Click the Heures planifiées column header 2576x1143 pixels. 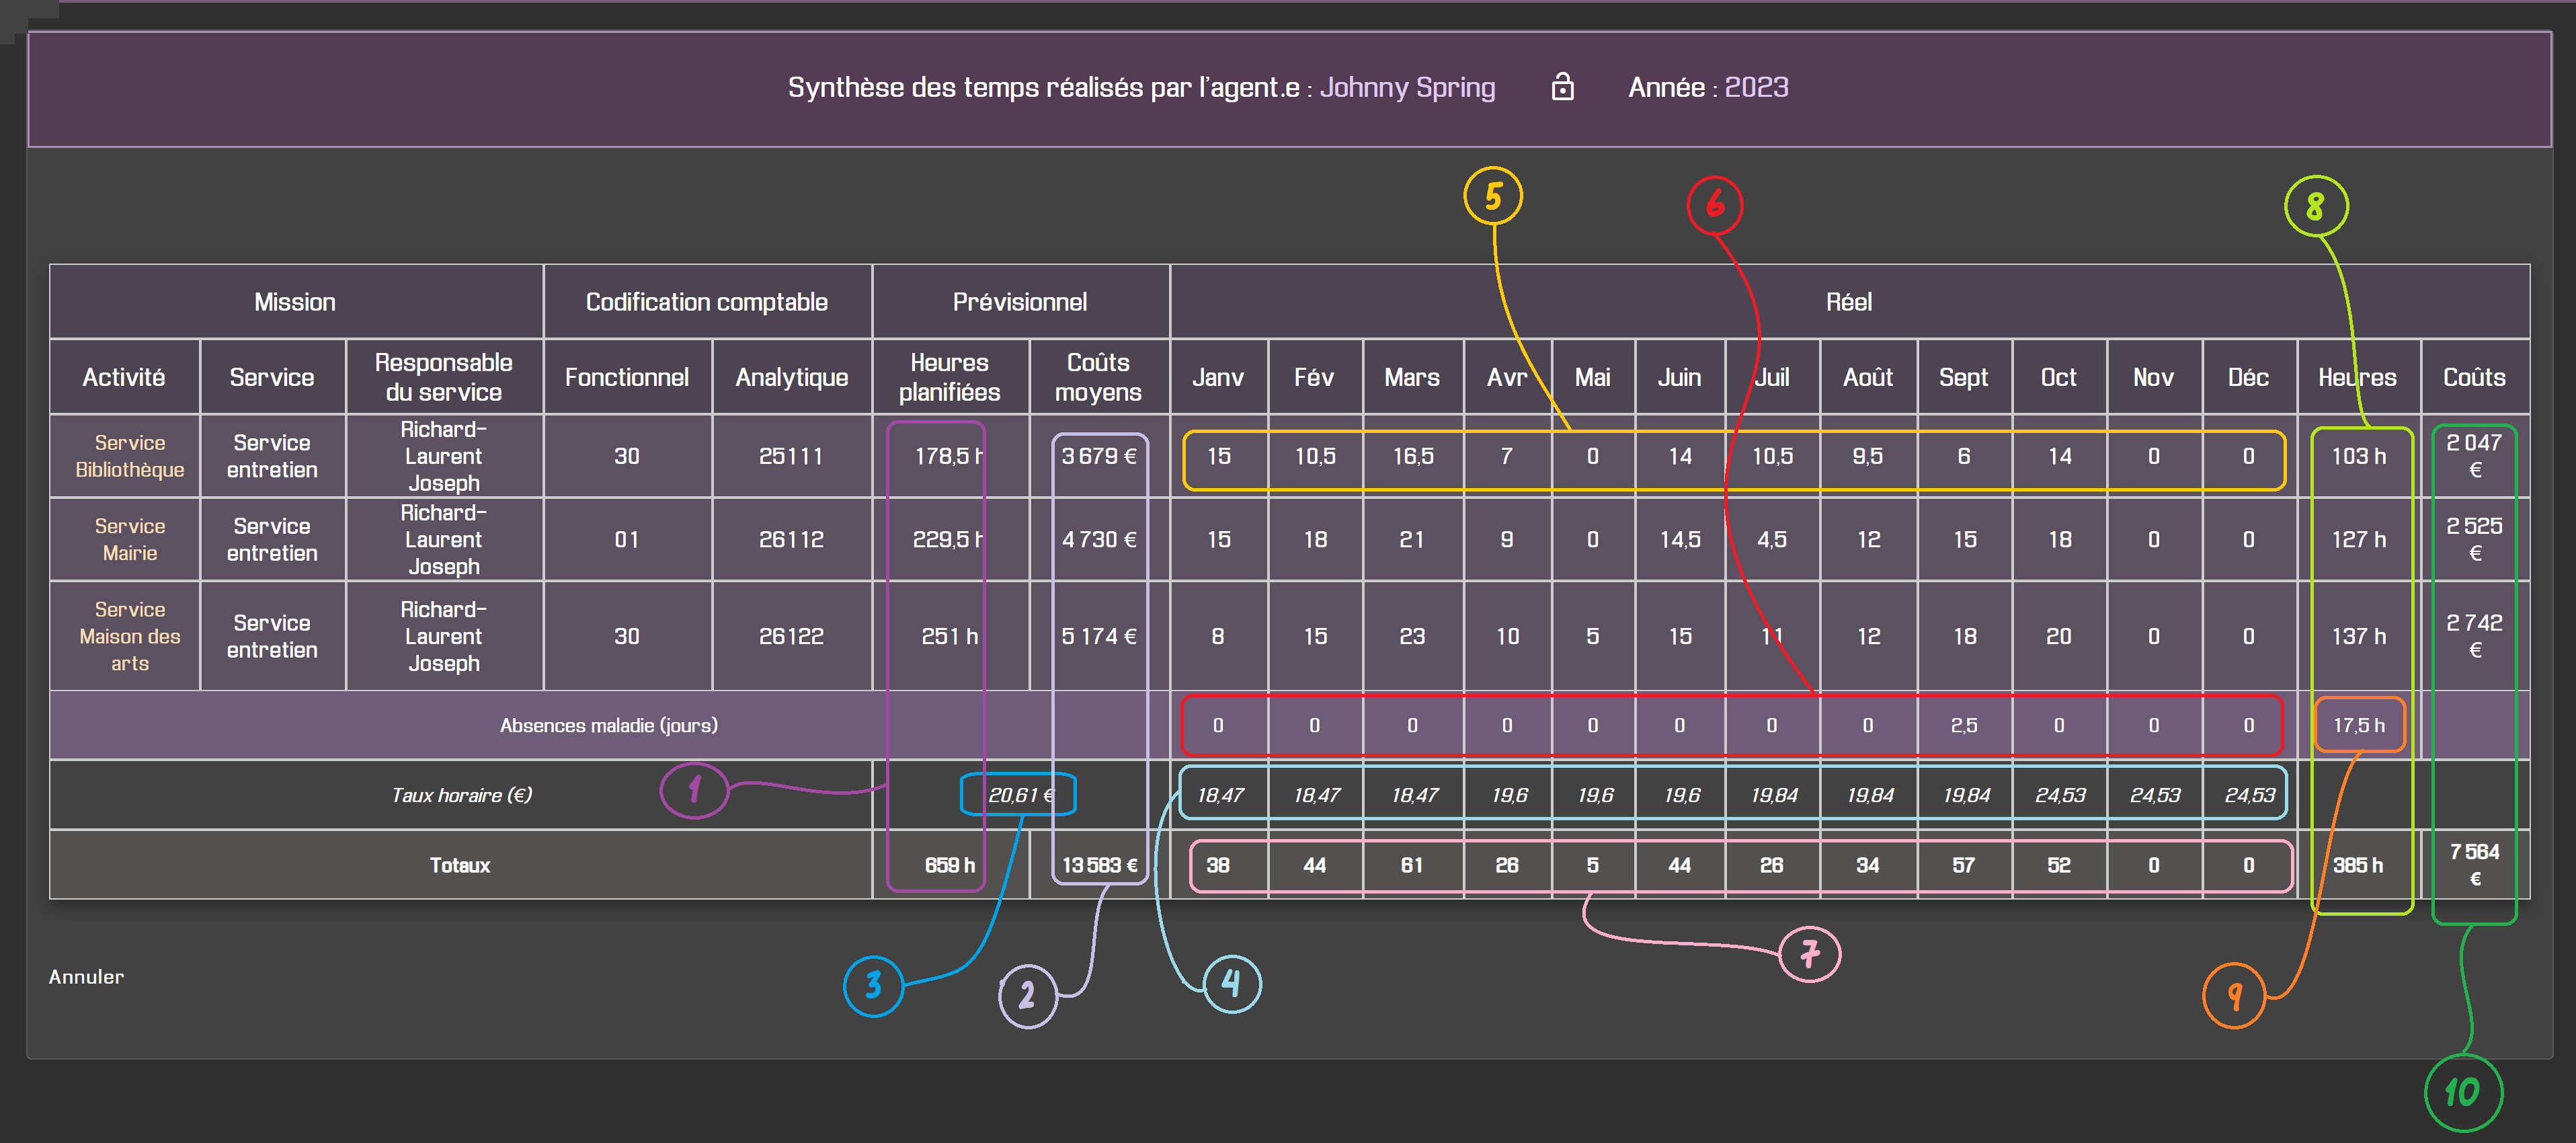(950, 377)
